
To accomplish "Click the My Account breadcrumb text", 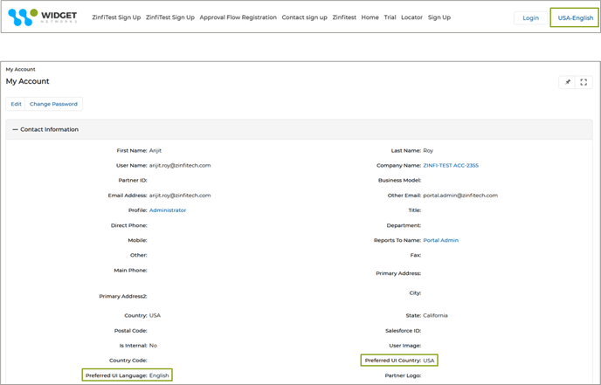I will tap(21, 69).
